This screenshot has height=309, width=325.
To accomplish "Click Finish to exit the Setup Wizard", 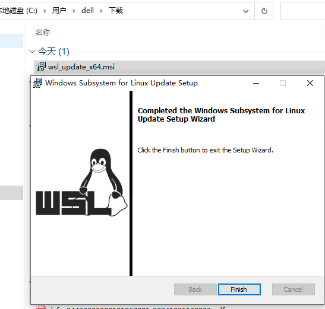I will 239,289.
